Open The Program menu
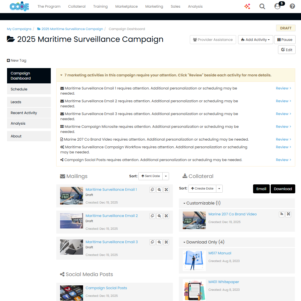This screenshot has width=301, height=301. [49, 6]
